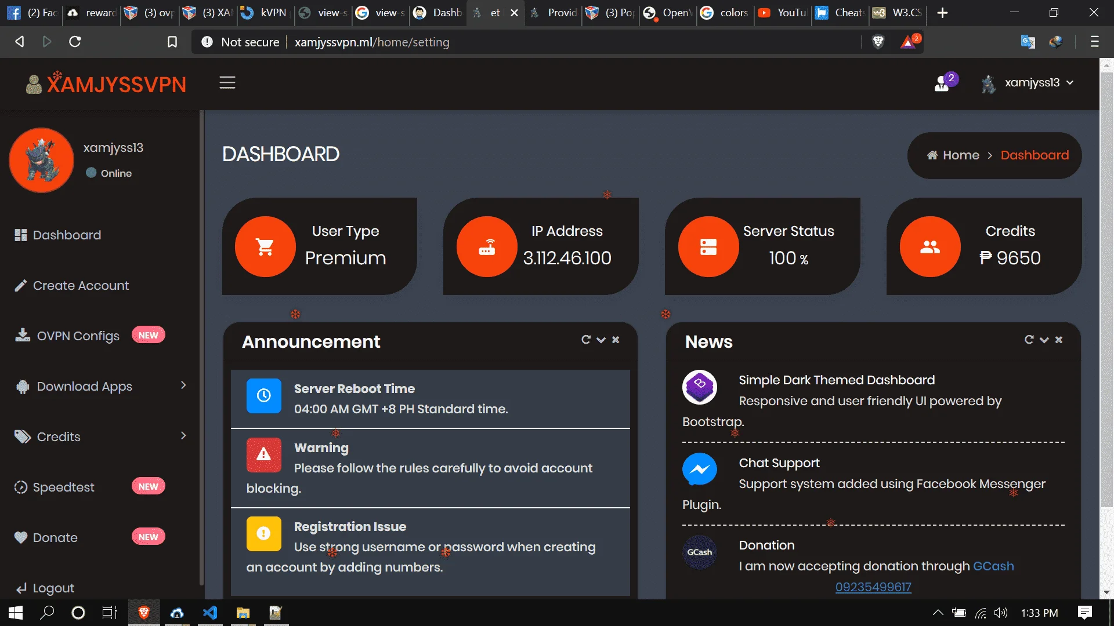Screen dimensions: 1114x626
Task: Close the current active tab
Action: pos(514,13)
